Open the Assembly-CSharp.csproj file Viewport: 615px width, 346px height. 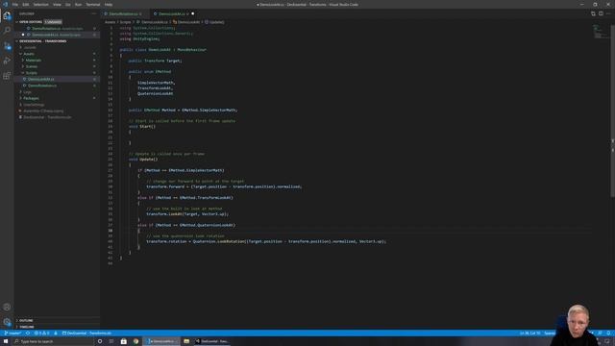43,111
